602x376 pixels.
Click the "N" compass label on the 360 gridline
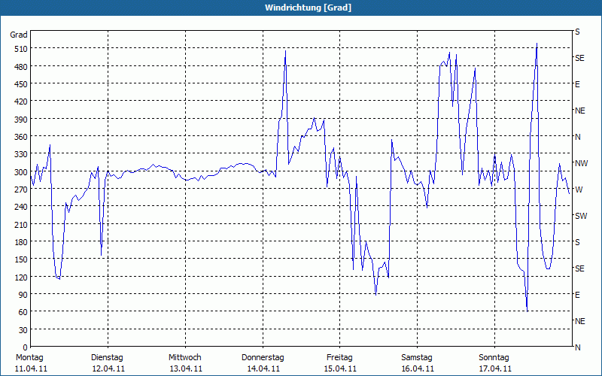point(577,137)
